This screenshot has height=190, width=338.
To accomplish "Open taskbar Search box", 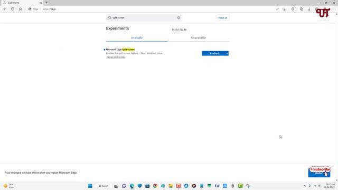I will click(x=104, y=186).
